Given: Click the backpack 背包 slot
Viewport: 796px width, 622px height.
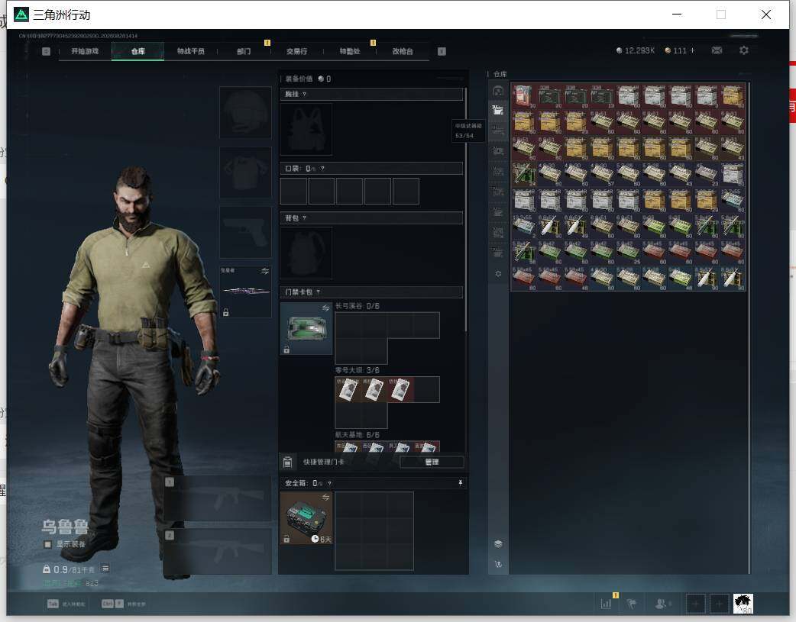Looking at the screenshot, I should click(x=306, y=253).
